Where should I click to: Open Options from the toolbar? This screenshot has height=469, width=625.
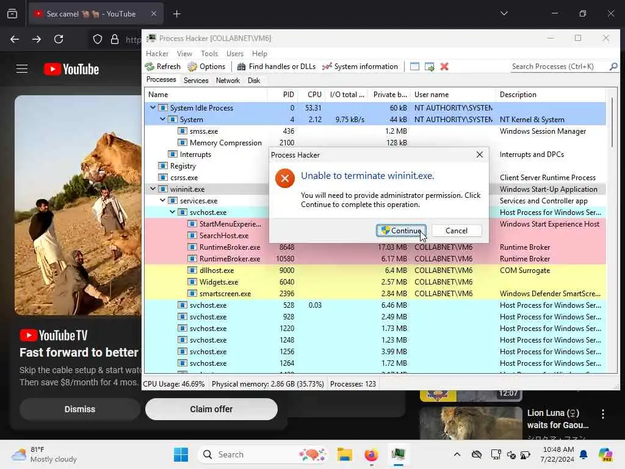(206, 67)
